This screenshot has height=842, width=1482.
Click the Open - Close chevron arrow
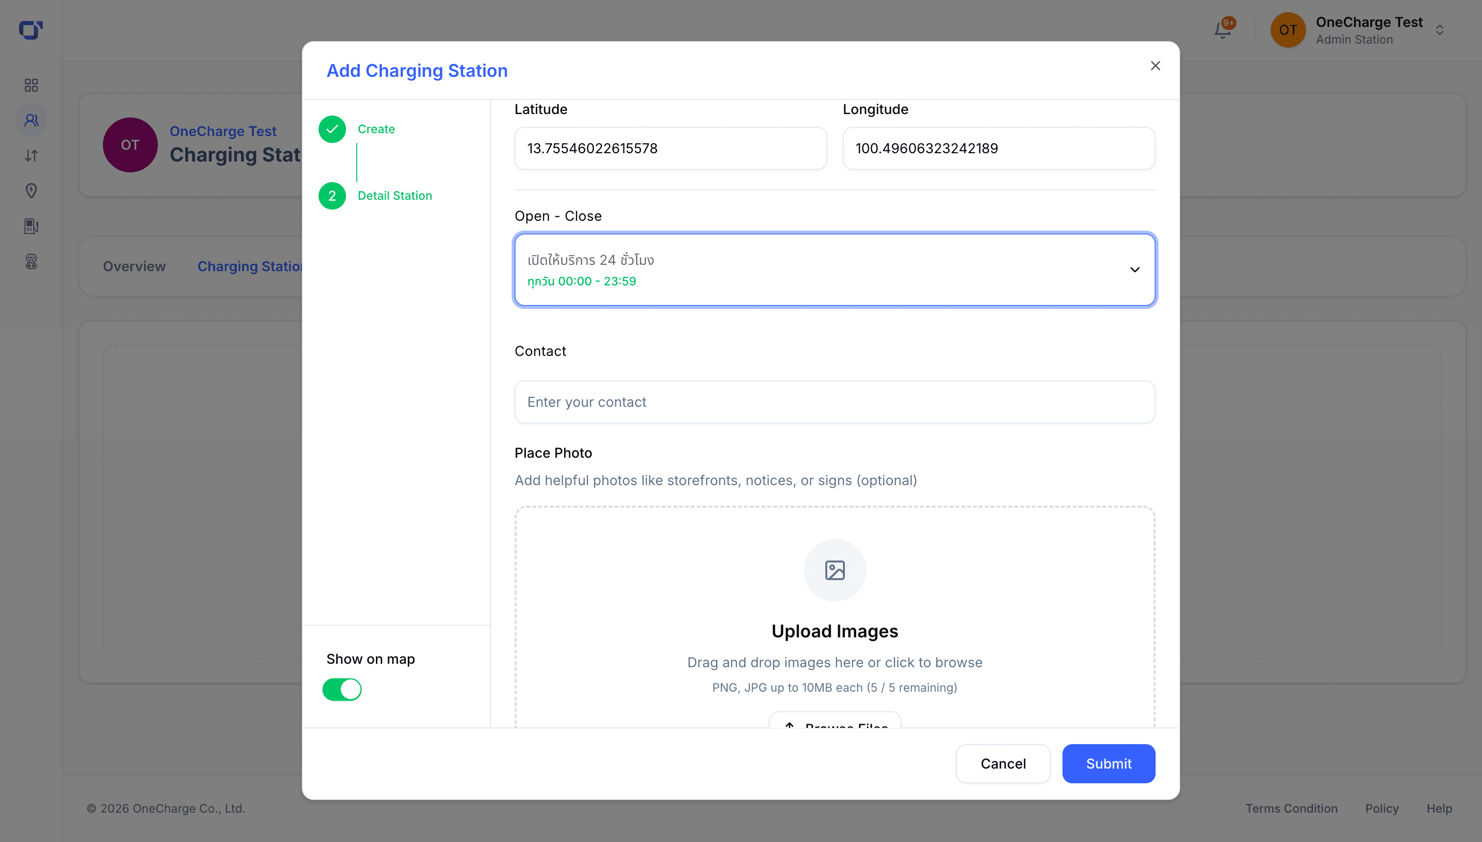[1135, 269]
